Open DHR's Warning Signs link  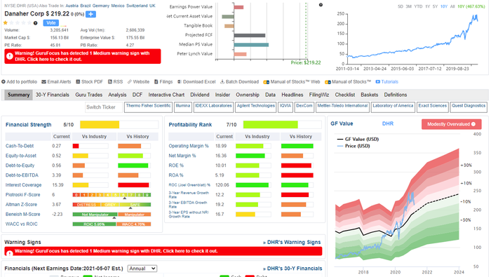tap(292, 242)
